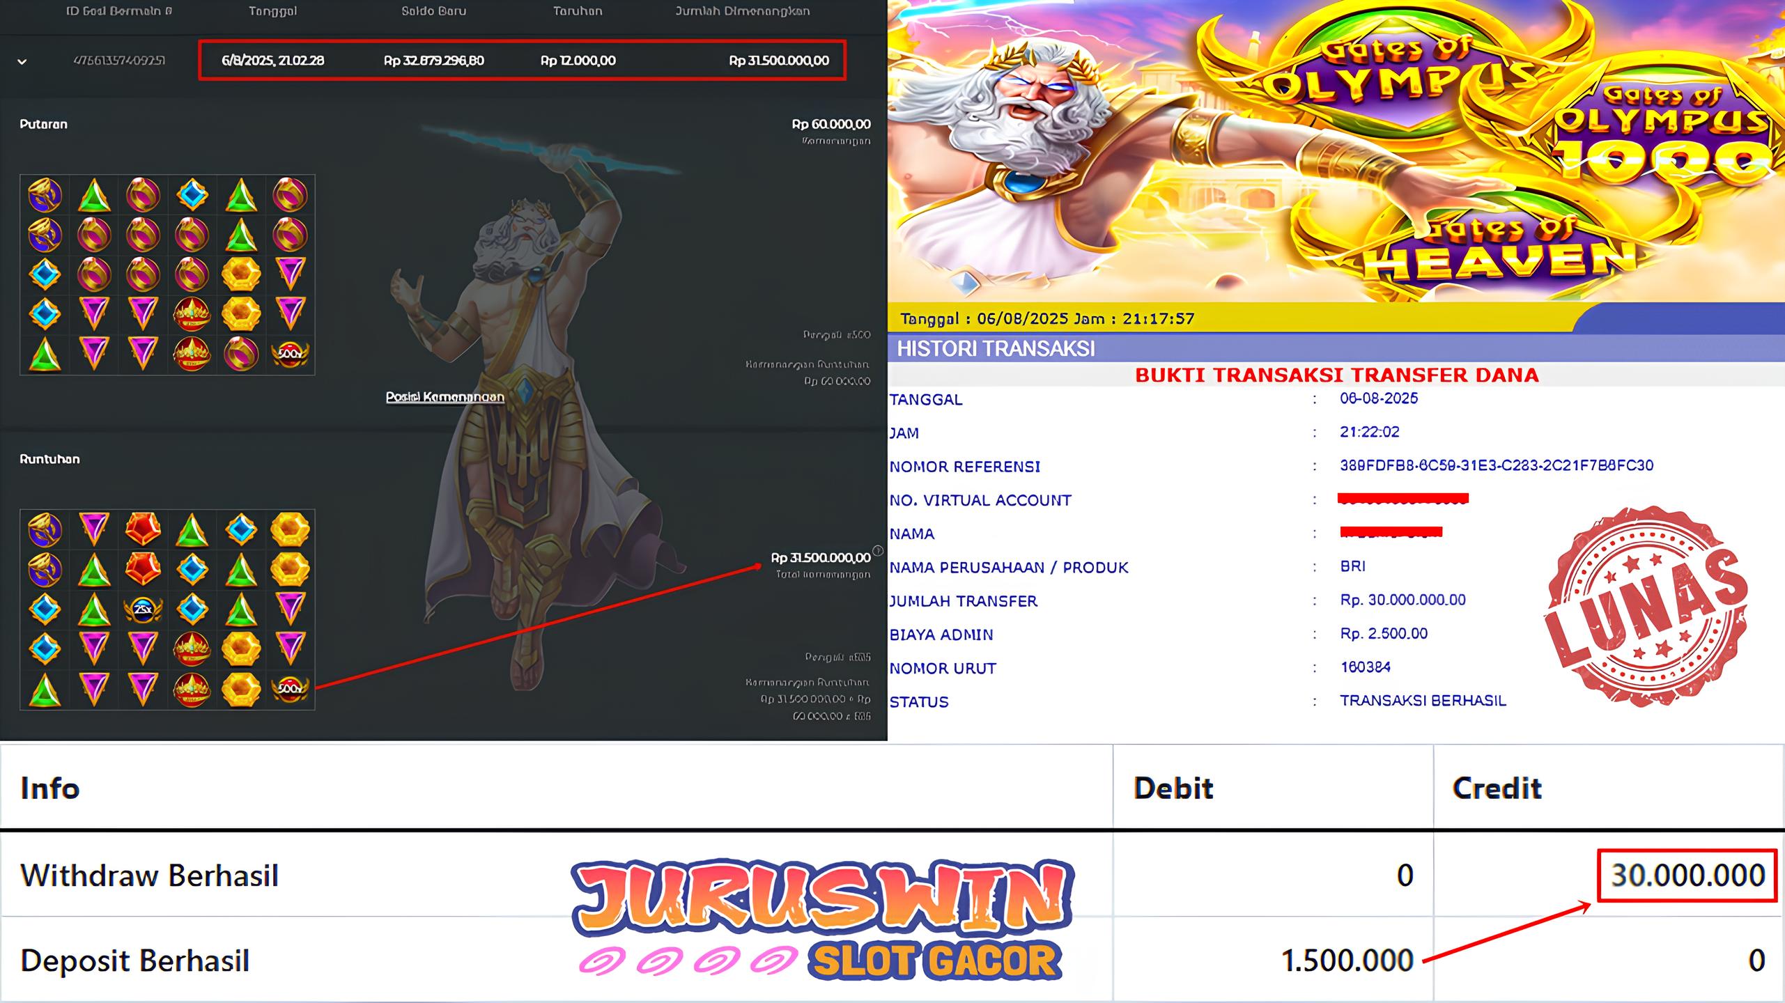Click the Withdraw Berhasil row label
The height and width of the screenshot is (1003, 1785).
149,876
